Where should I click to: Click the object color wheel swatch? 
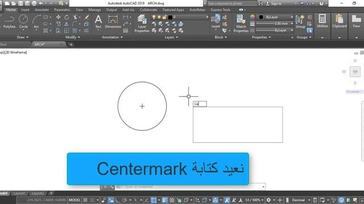[253, 17]
